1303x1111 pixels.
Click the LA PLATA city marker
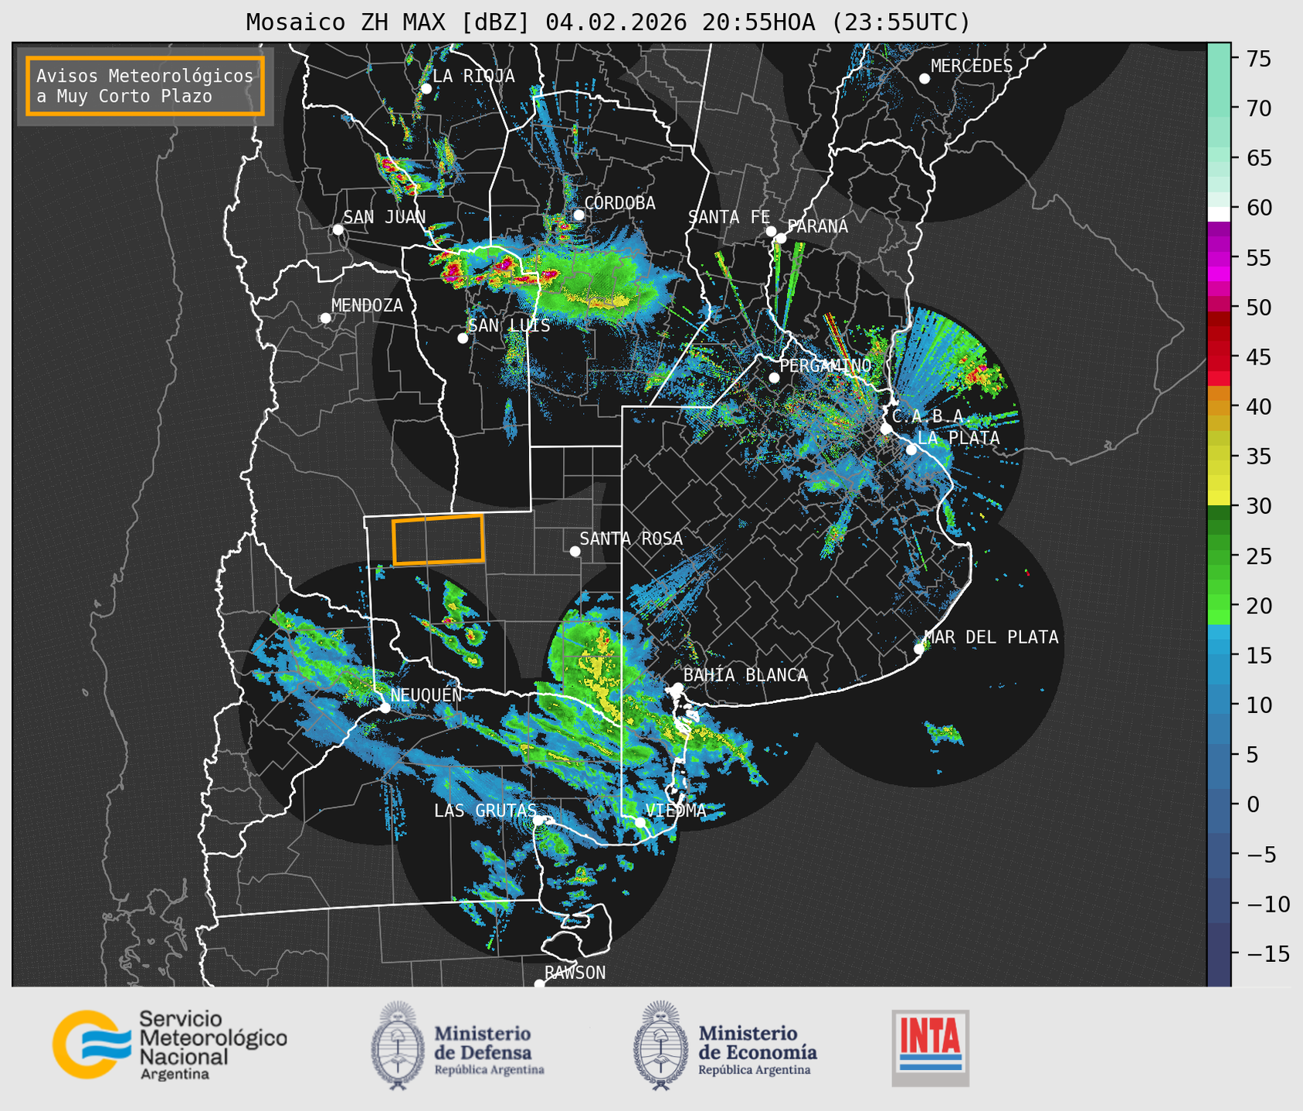(x=911, y=450)
